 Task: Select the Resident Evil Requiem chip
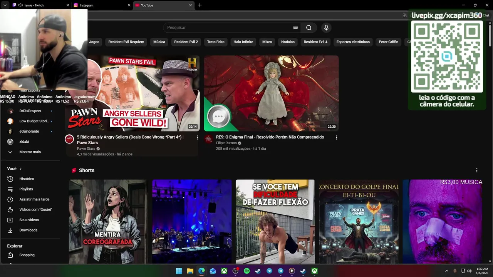pos(126,42)
